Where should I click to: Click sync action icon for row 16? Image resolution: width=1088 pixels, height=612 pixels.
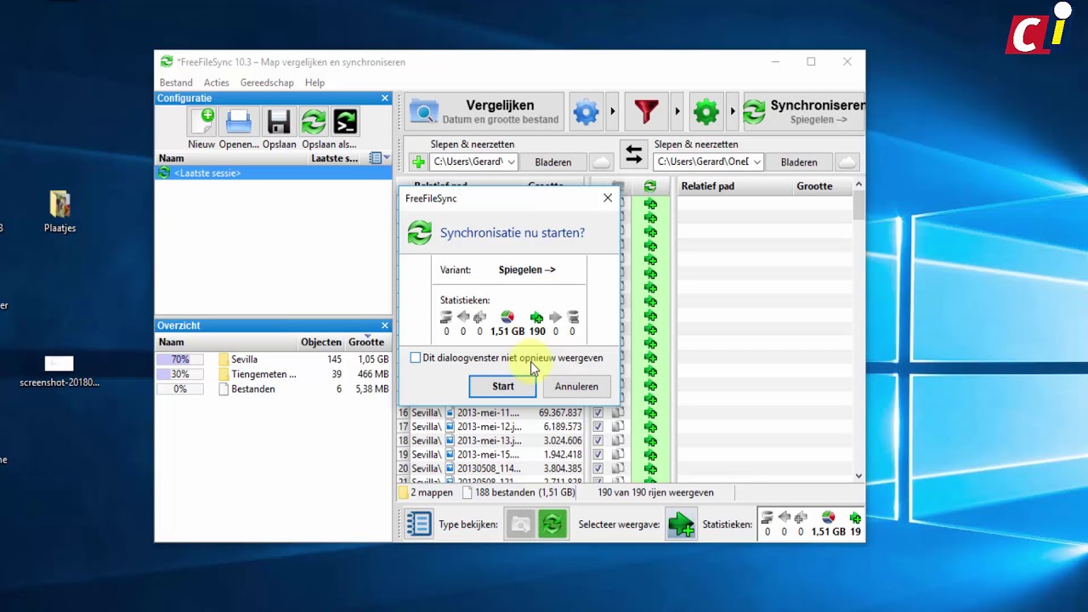click(650, 413)
